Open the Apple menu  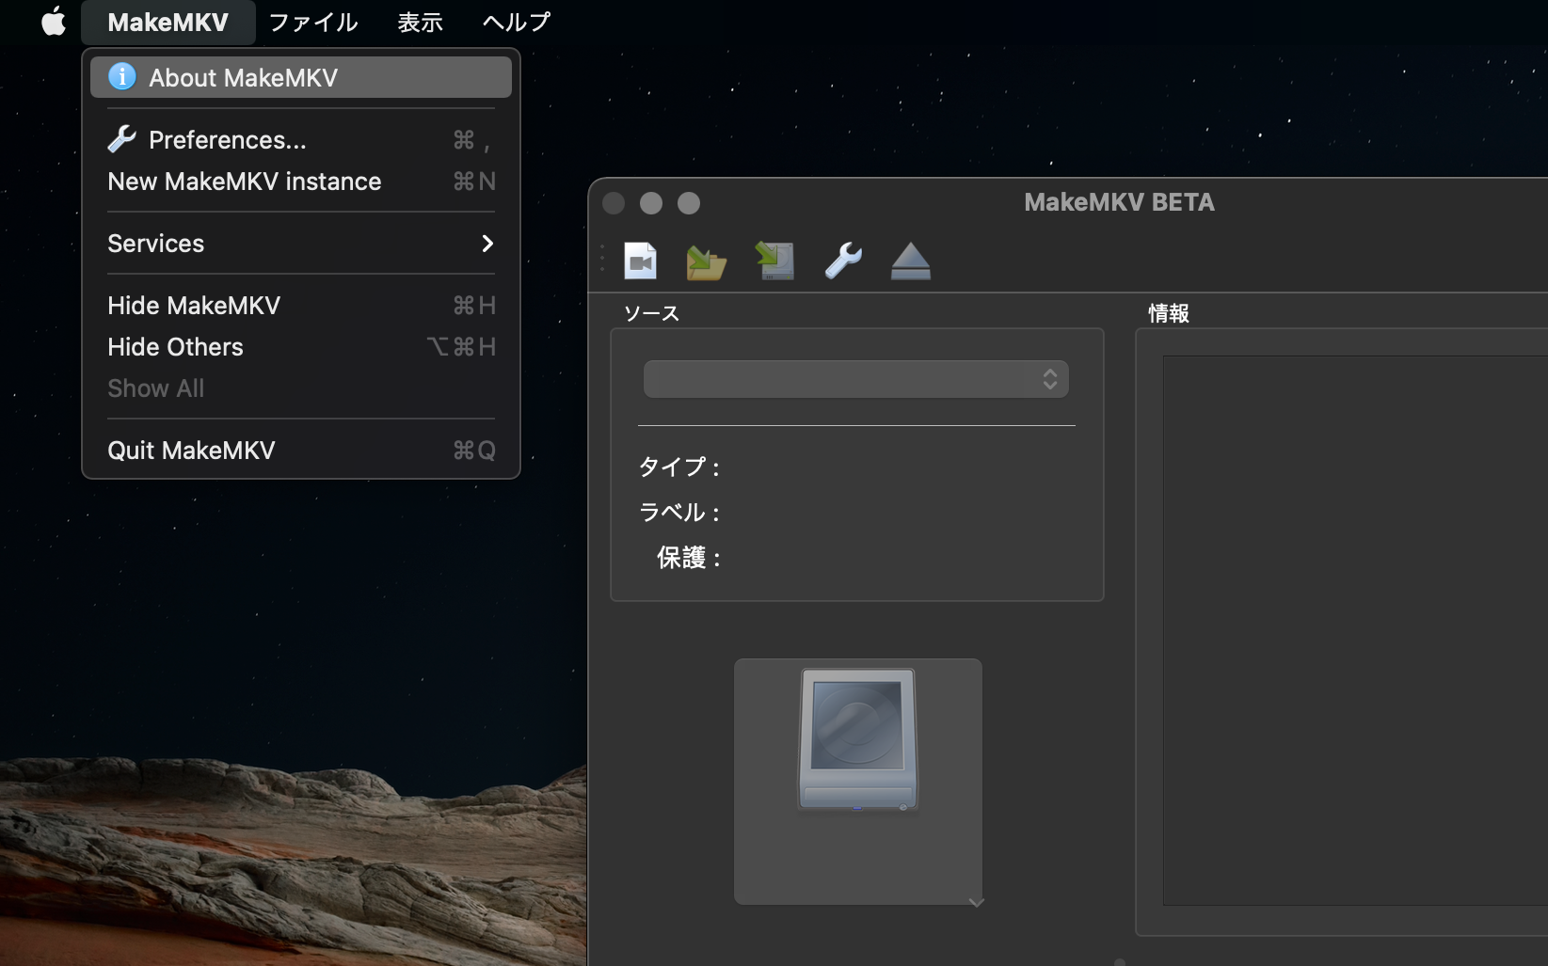click(x=54, y=22)
